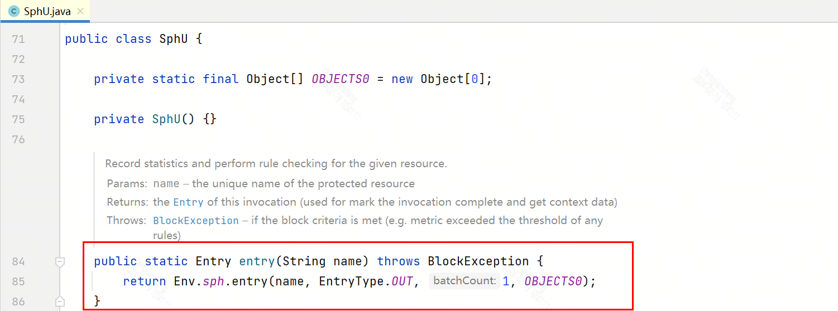Click the OBJECTS0 constant declaration on line 73

coord(341,79)
